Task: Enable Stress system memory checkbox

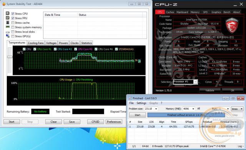Action: click(x=13, y=27)
